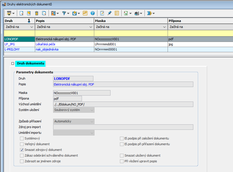The image size is (233, 172).
Task: Click the checklist icon in toolbar
Action: click(x=117, y=13)
